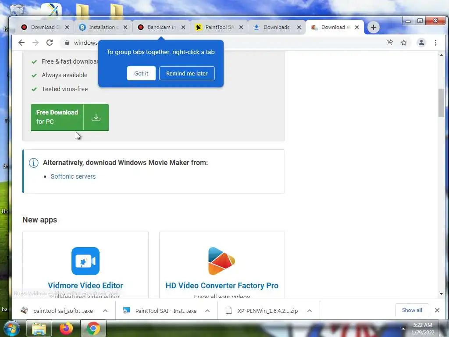Image resolution: width=449 pixels, height=337 pixels.
Task: Click the vertical scrollbar thumb
Action: [x=441, y=103]
